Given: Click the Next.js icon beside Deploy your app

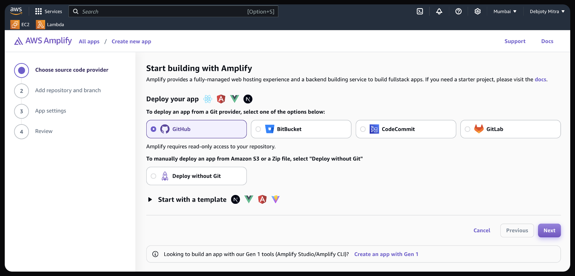Looking at the screenshot, I should (248, 99).
